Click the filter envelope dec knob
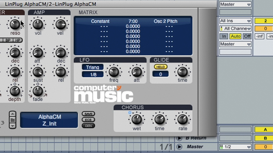The height and width of the screenshot is (153, 273). coord(15,52)
